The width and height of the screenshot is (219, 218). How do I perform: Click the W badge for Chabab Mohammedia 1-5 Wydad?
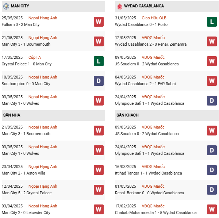[212, 209]
